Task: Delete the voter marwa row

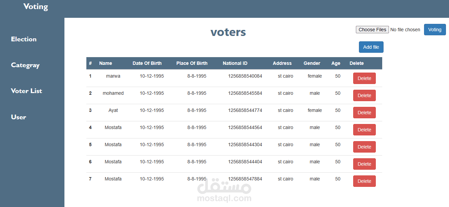Action: [x=364, y=78]
